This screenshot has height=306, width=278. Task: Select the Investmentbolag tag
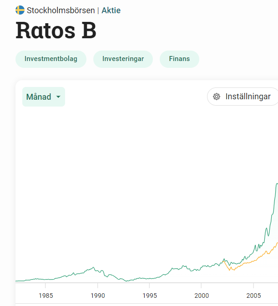51,59
